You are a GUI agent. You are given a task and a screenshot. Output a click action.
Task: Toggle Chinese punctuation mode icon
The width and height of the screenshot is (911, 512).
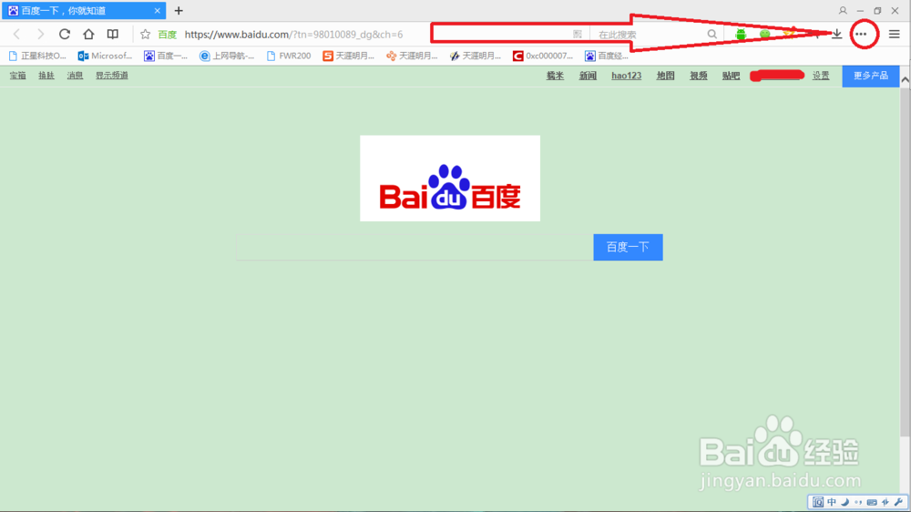(858, 502)
